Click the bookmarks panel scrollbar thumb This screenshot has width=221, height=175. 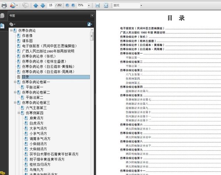coord(92,36)
